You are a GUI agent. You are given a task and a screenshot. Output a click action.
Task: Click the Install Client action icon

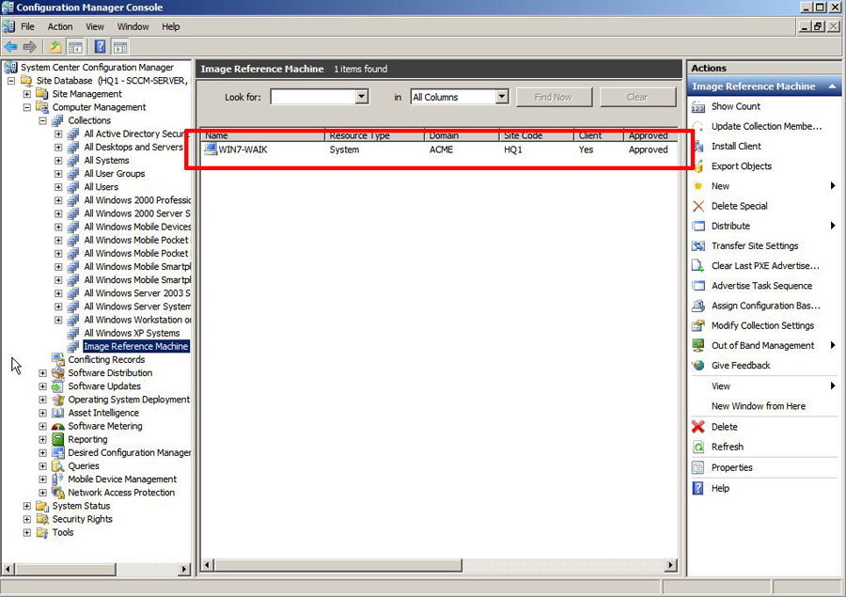[698, 147]
